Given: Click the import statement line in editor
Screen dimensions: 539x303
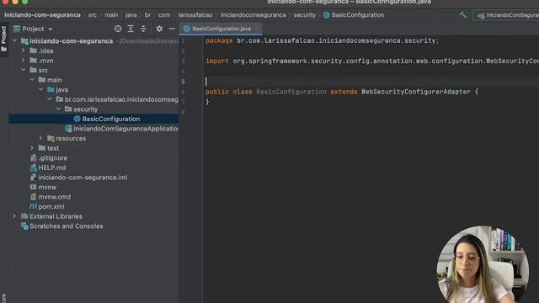Looking at the screenshot, I should coord(372,61).
